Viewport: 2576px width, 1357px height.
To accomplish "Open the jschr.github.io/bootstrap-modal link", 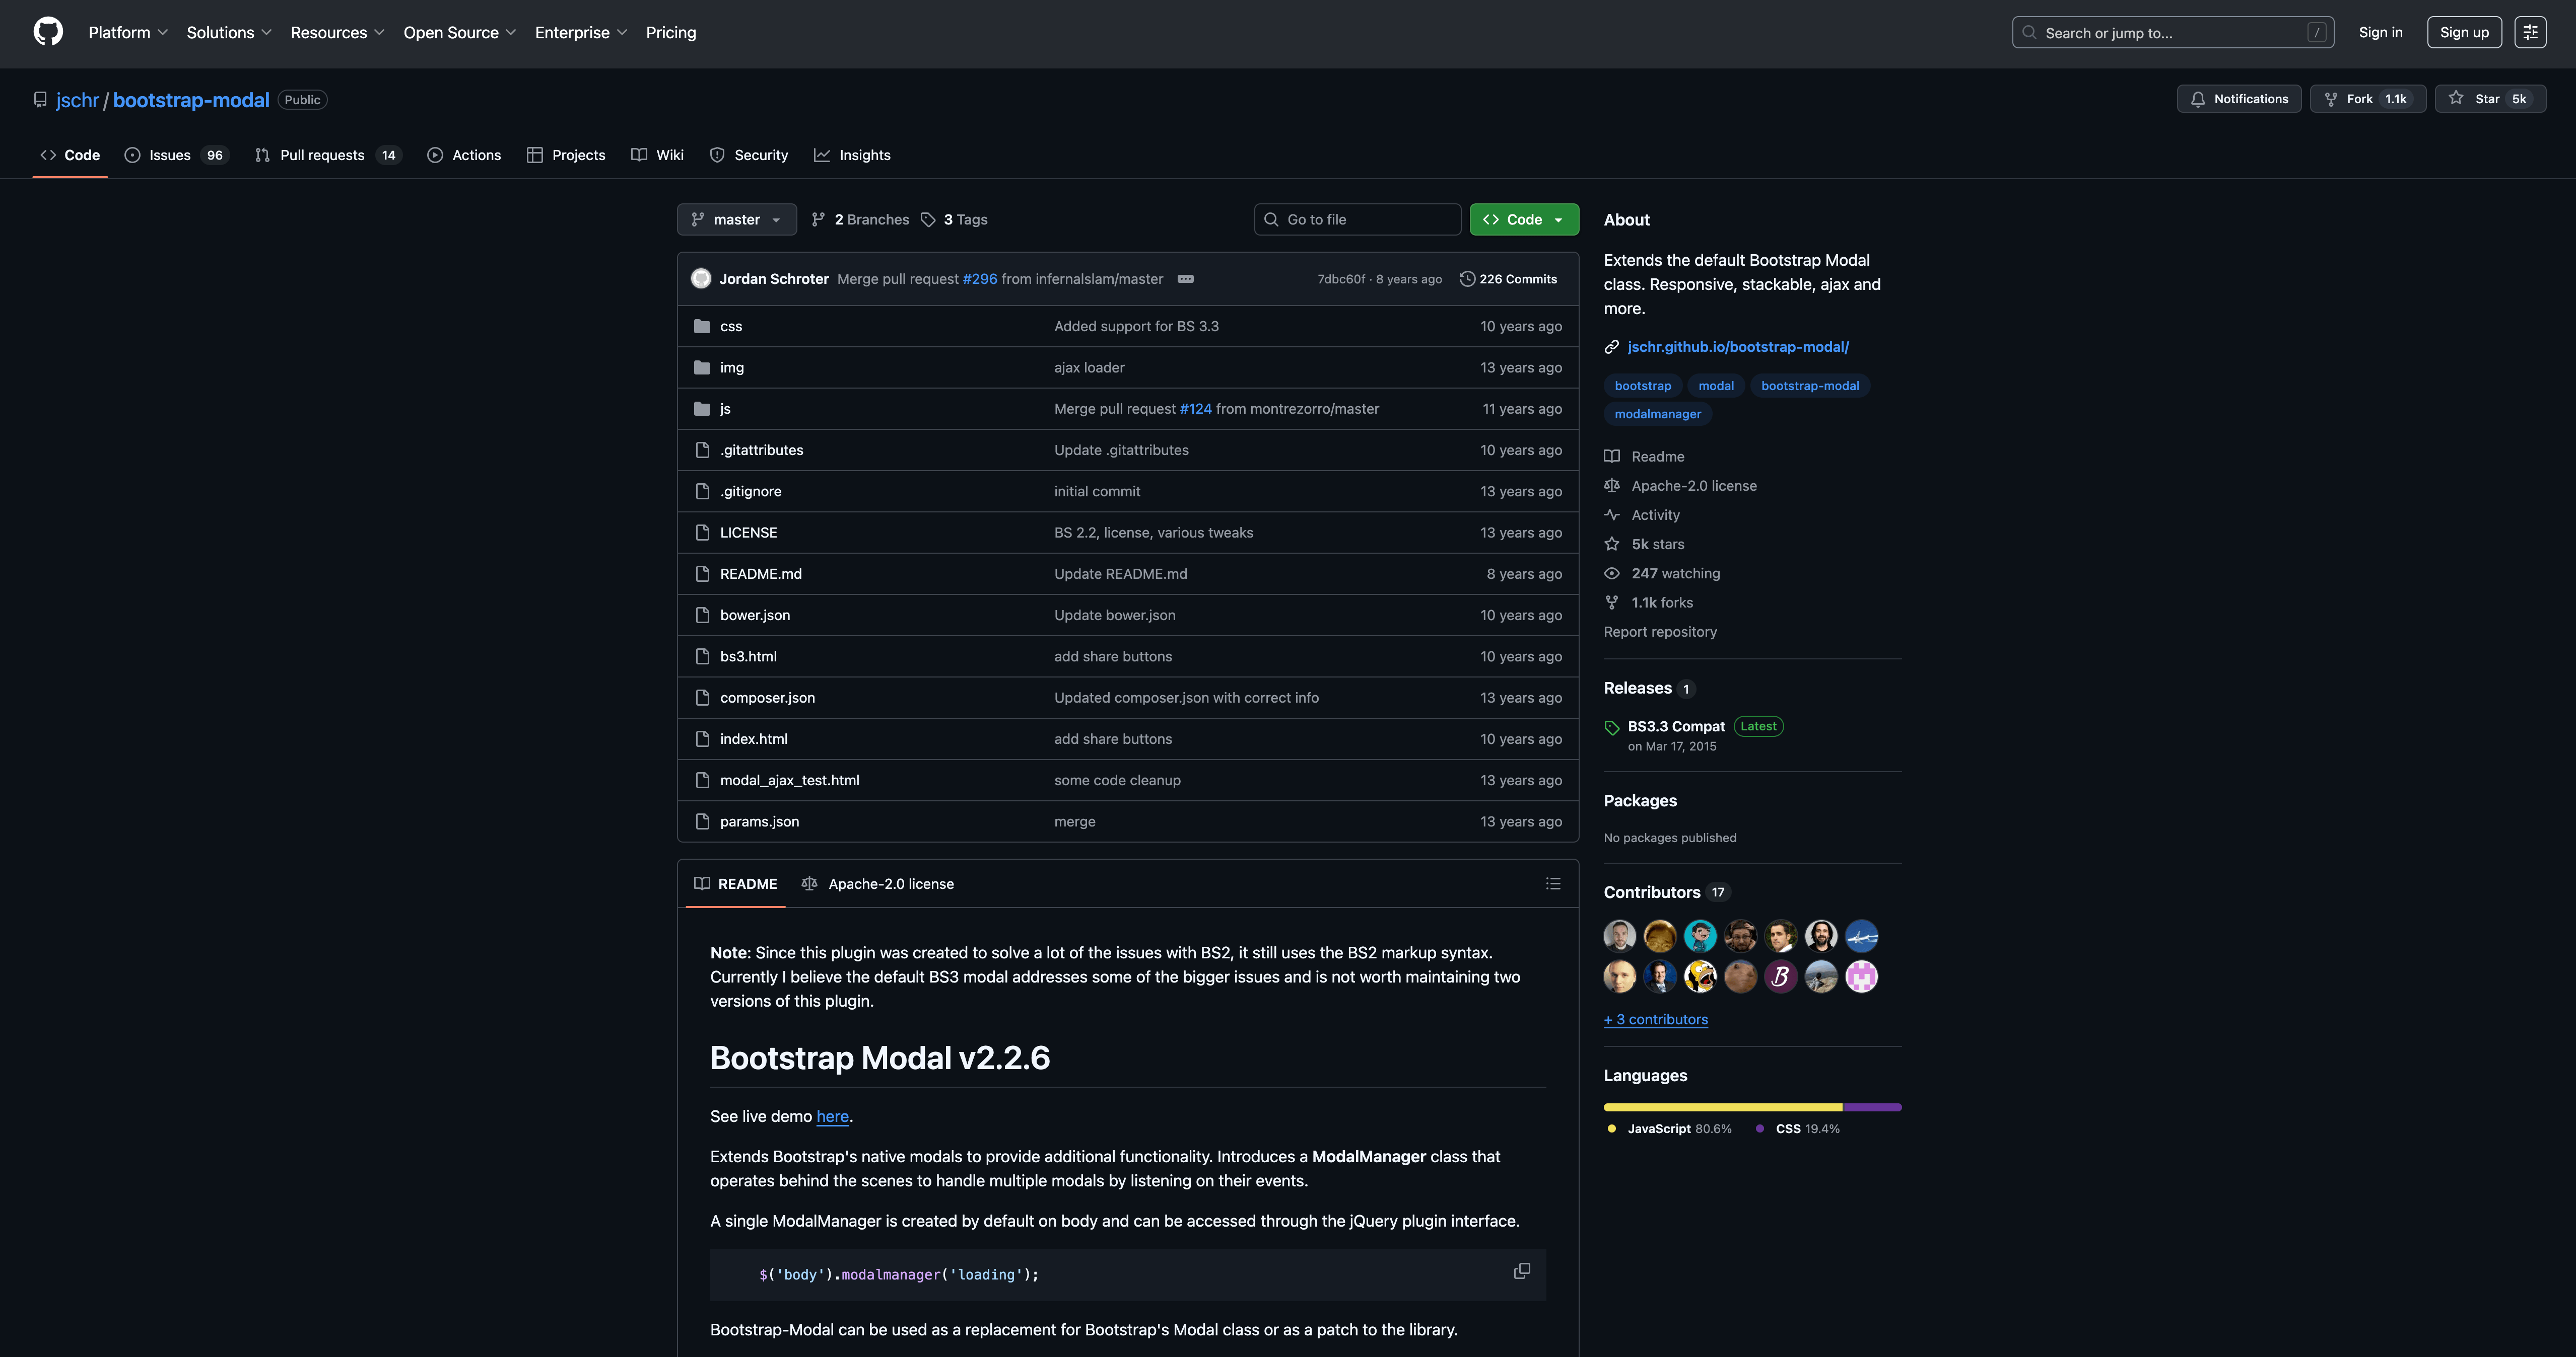I will (1737, 347).
